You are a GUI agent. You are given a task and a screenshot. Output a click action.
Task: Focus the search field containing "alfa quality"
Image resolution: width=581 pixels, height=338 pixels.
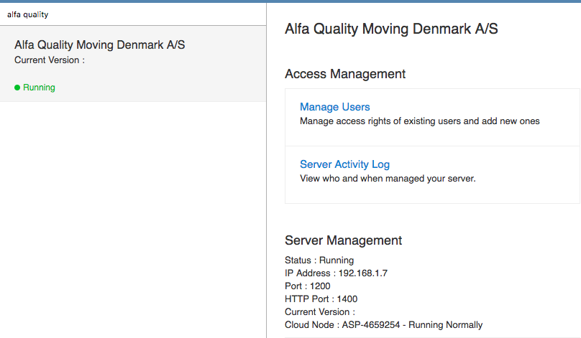(133, 14)
